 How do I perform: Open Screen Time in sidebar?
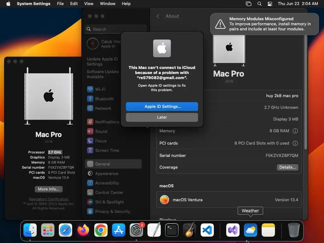coord(103,150)
